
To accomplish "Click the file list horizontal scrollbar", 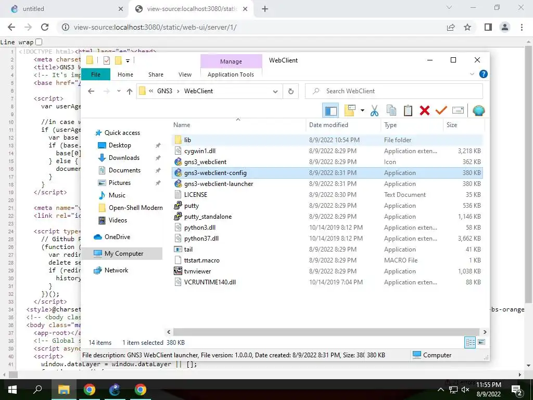I will point(326,332).
